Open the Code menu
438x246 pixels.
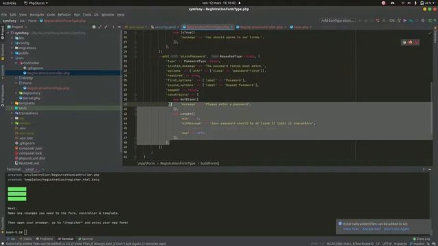[x=51, y=14]
